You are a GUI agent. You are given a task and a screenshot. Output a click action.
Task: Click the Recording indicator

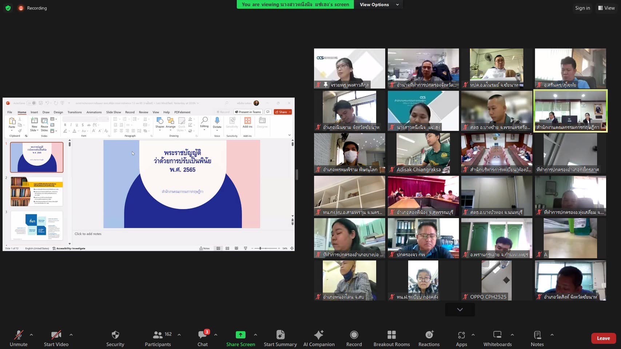pos(33,8)
